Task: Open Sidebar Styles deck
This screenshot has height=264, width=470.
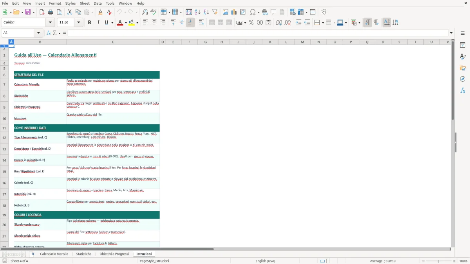Action: pyautogui.click(x=463, y=56)
